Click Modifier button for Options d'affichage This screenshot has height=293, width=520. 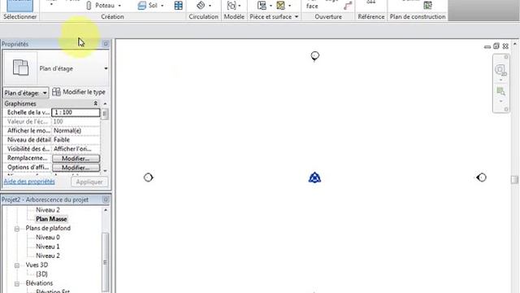coord(76,168)
